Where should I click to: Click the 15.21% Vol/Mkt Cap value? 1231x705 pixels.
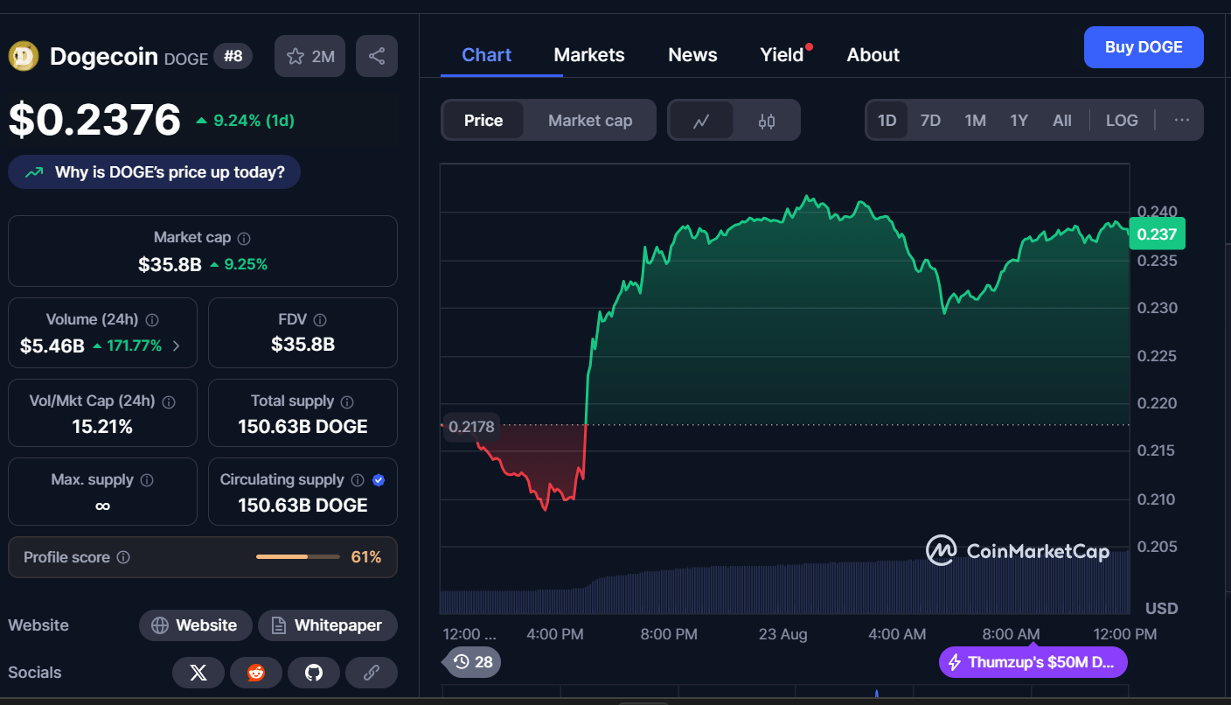[x=102, y=427]
